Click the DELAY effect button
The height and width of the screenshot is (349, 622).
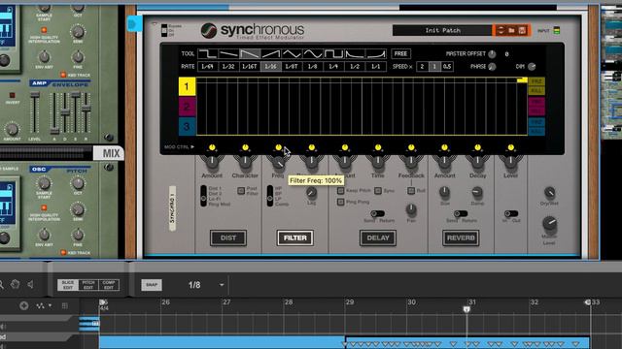click(x=378, y=238)
